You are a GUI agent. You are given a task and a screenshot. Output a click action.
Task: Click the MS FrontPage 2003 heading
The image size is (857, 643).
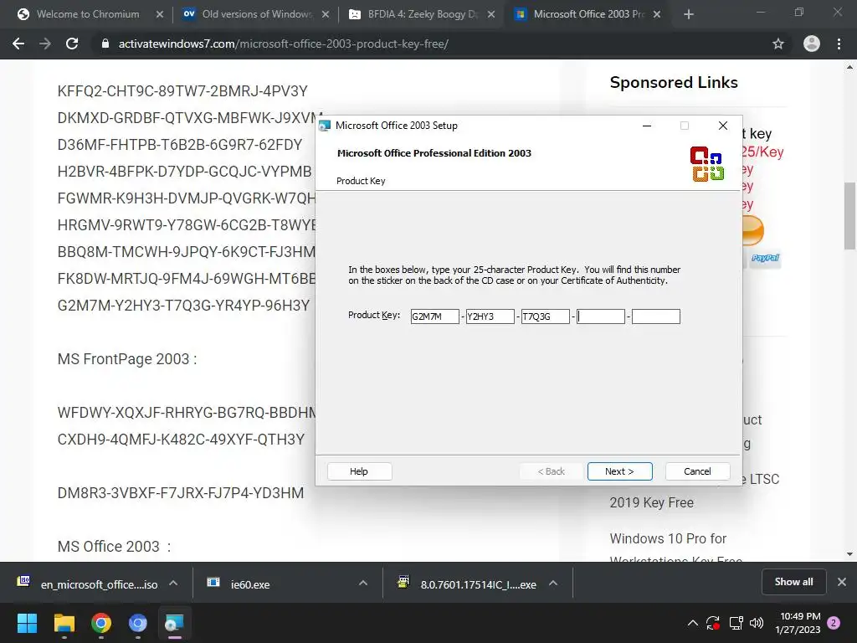pos(127,358)
